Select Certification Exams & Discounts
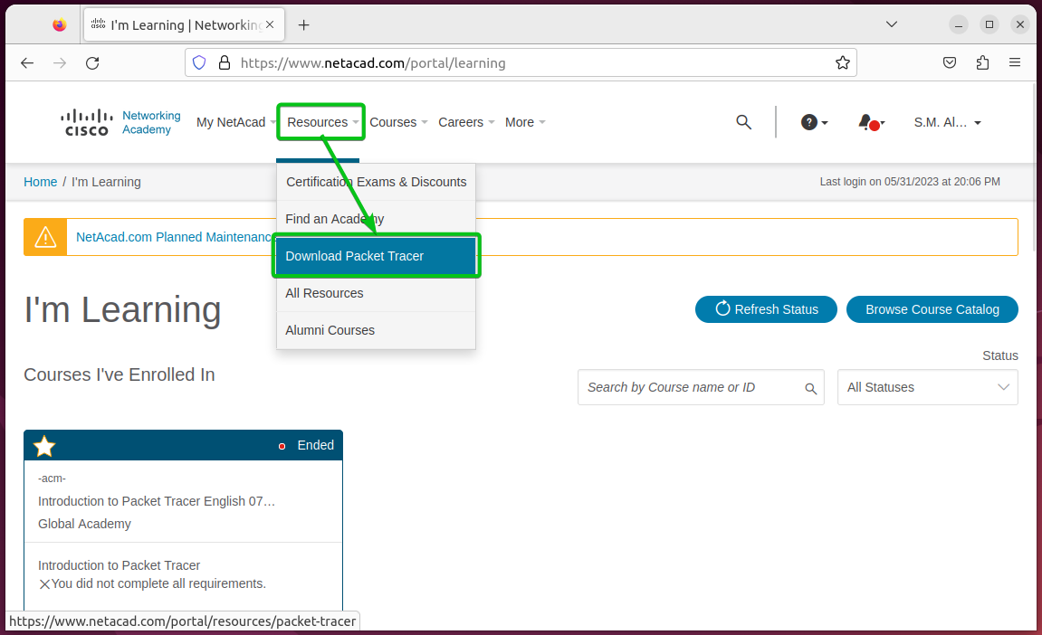 (x=376, y=182)
